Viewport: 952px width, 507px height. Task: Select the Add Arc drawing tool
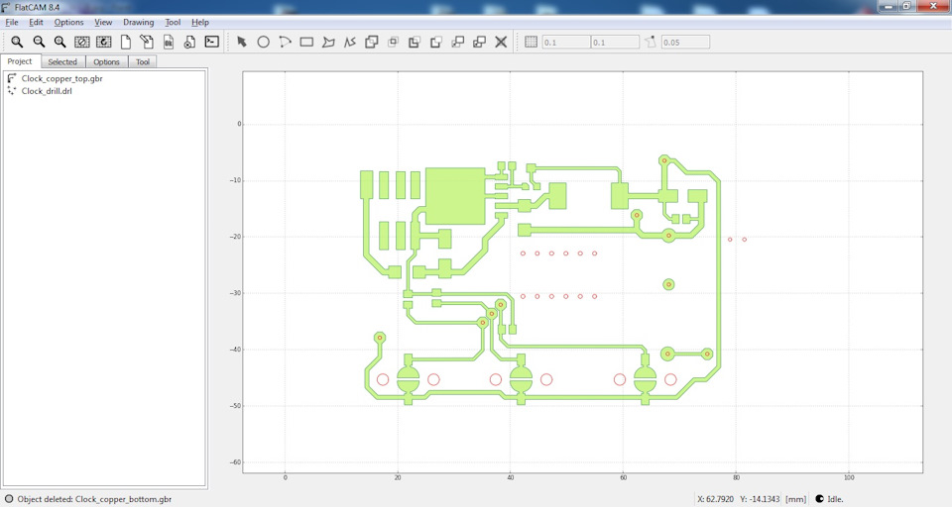coord(285,42)
